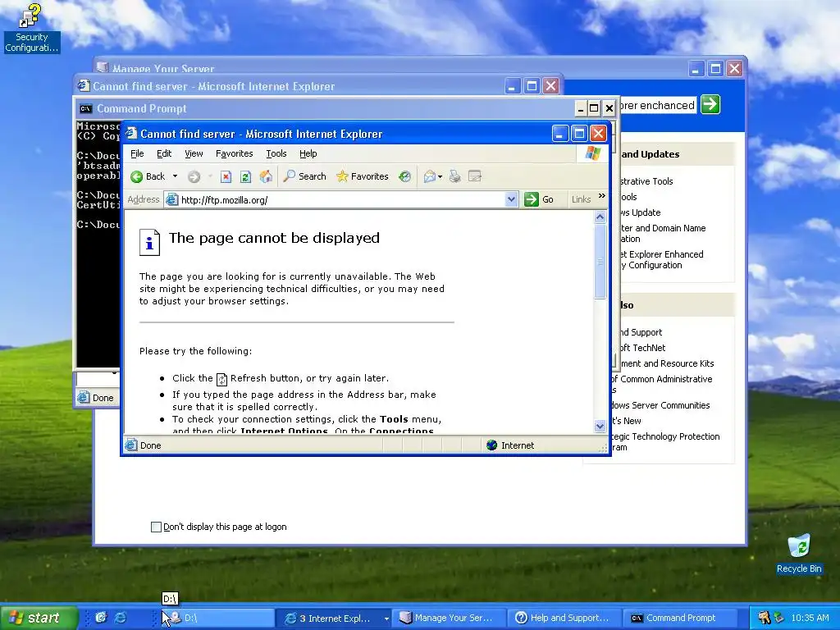Screen dimensions: 840x630
Task: Open the Windows Update link in Manage Your Server
Action: [641, 212]
